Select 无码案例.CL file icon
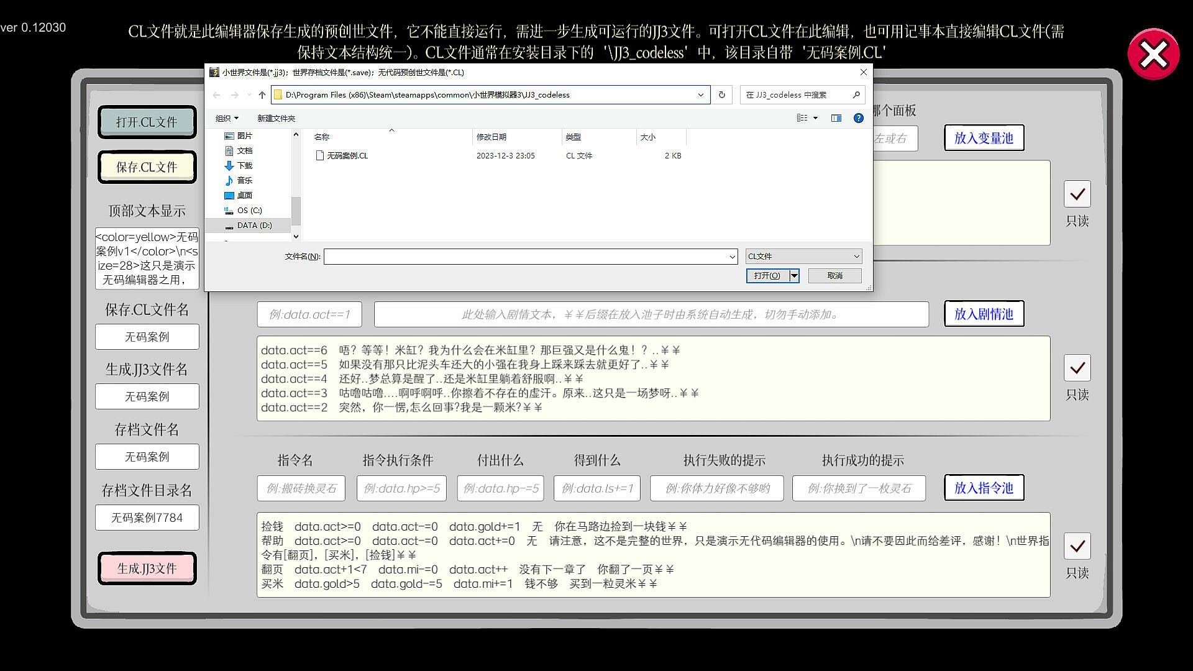 pyautogui.click(x=319, y=156)
